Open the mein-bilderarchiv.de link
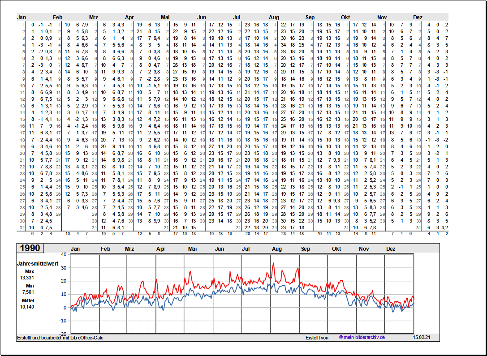The image size is (487, 356). 362,337
